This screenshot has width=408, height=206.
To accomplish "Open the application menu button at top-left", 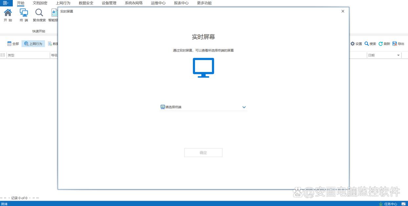I will pyautogui.click(x=6, y=3).
